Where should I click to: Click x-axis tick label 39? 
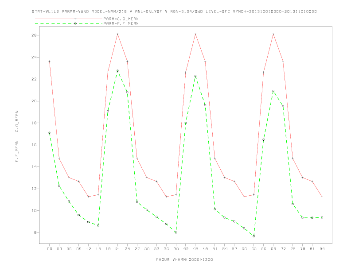176,249
